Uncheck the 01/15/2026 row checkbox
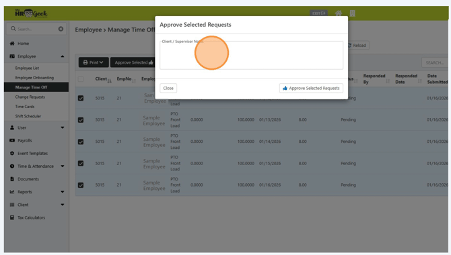This screenshot has height=255, width=451. pos(81,163)
